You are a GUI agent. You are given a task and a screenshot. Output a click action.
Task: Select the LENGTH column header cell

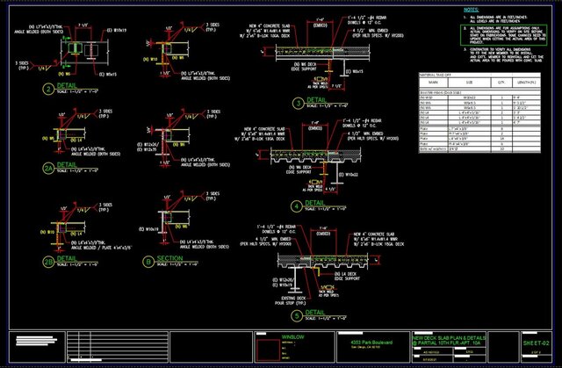pyautogui.click(x=526, y=83)
